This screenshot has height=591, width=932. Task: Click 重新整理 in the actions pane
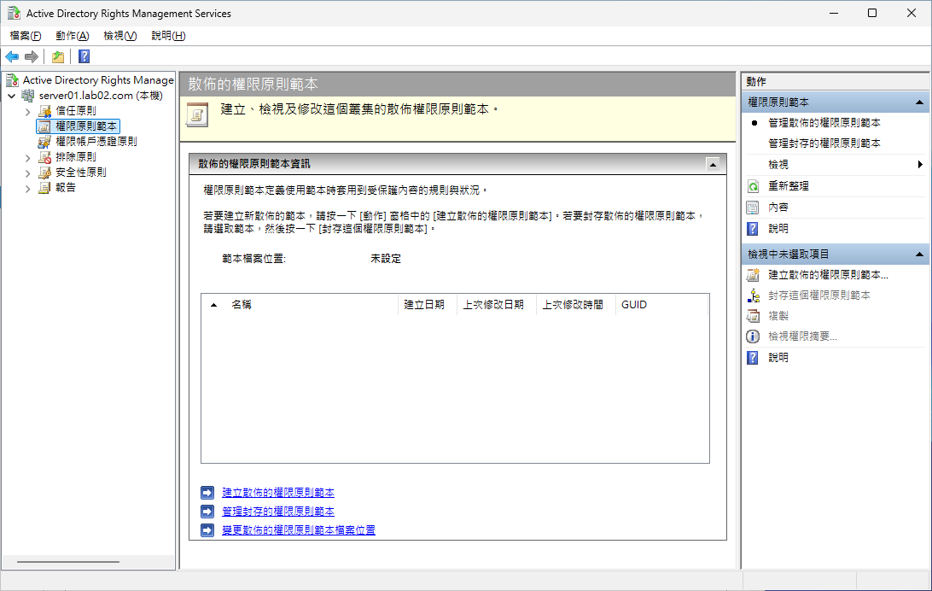pos(788,186)
